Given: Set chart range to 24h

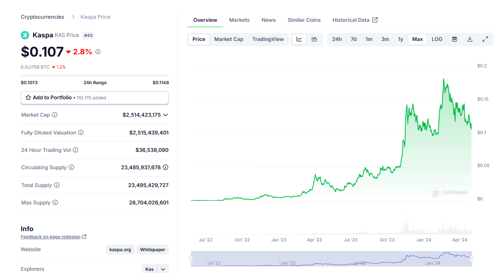Looking at the screenshot, I should point(337,39).
